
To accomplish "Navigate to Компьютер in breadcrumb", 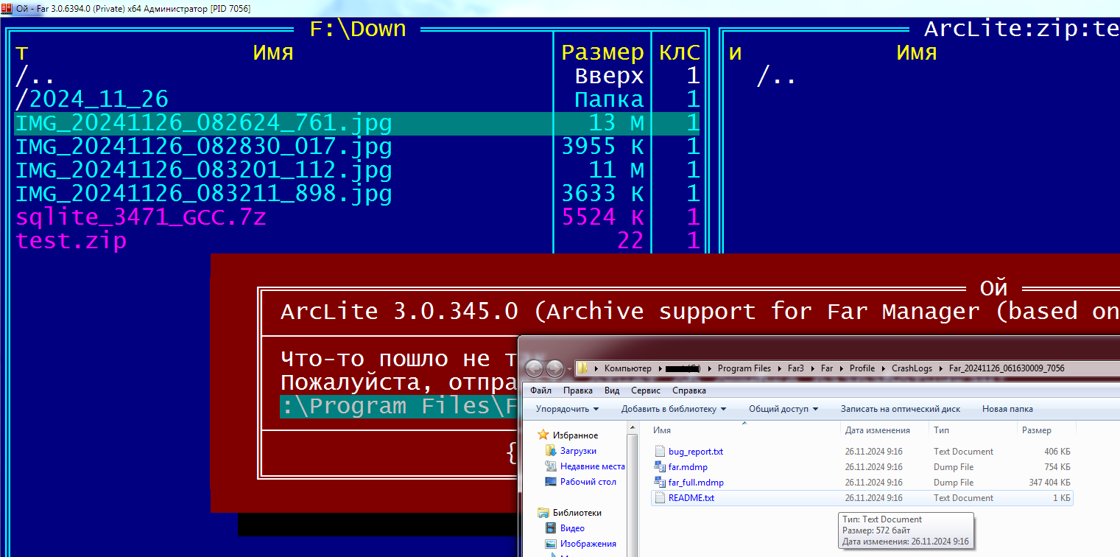I will pyautogui.click(x=627, y=368).
